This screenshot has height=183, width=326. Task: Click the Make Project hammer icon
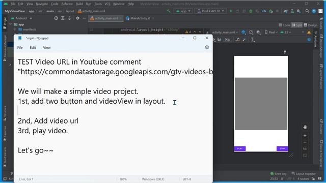pos(169,11)
